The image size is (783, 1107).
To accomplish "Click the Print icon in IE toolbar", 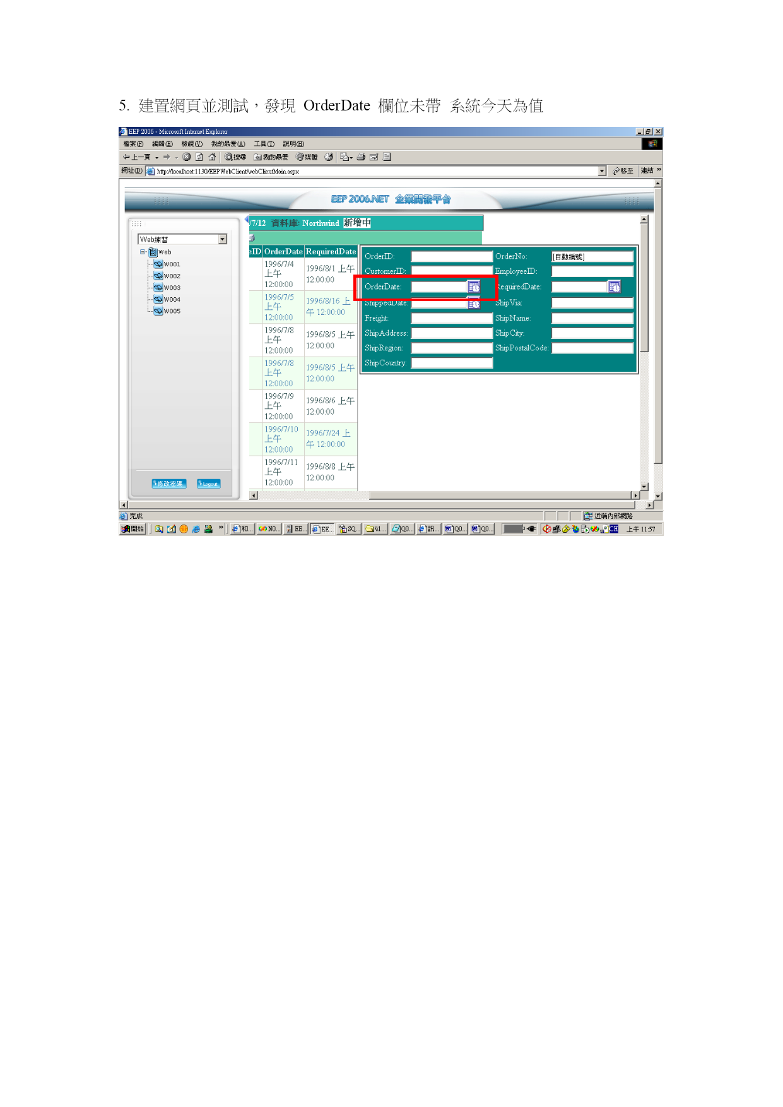I will [361, 157].
